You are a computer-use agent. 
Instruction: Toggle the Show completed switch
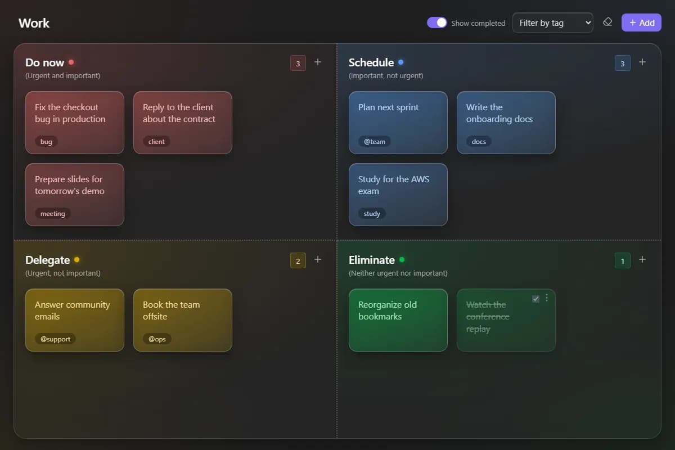point(436,22)
